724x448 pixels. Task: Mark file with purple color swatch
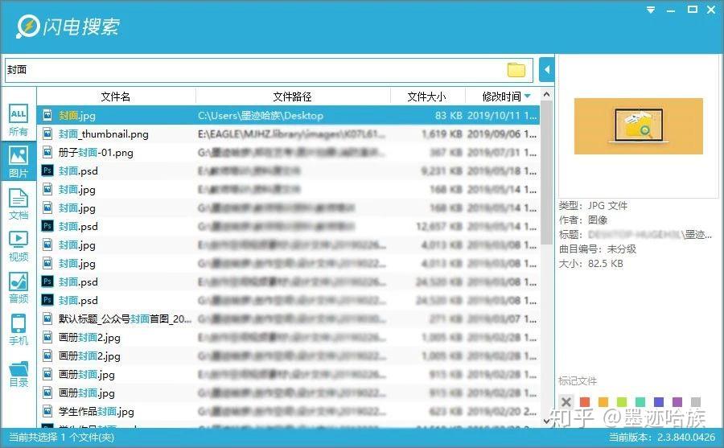coord(677,402)
